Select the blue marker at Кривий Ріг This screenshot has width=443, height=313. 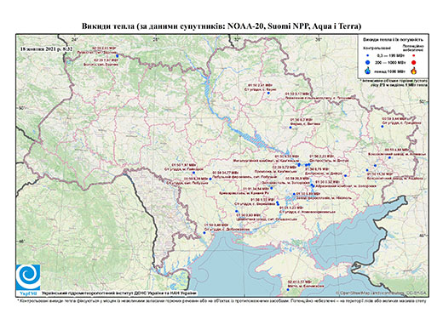[x=272, y=188]
